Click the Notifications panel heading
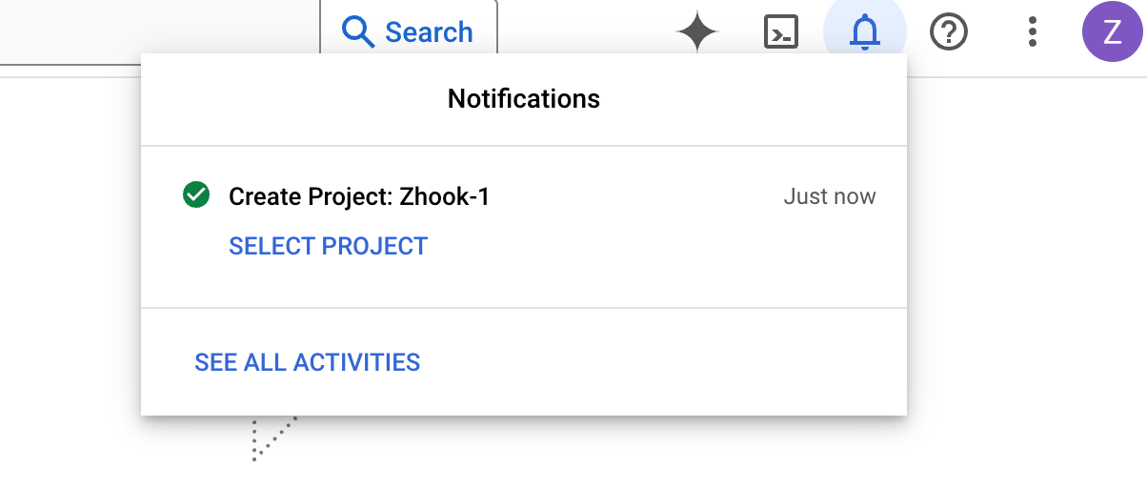This screenshot has height=488, width=1147. tap(523, 98)
